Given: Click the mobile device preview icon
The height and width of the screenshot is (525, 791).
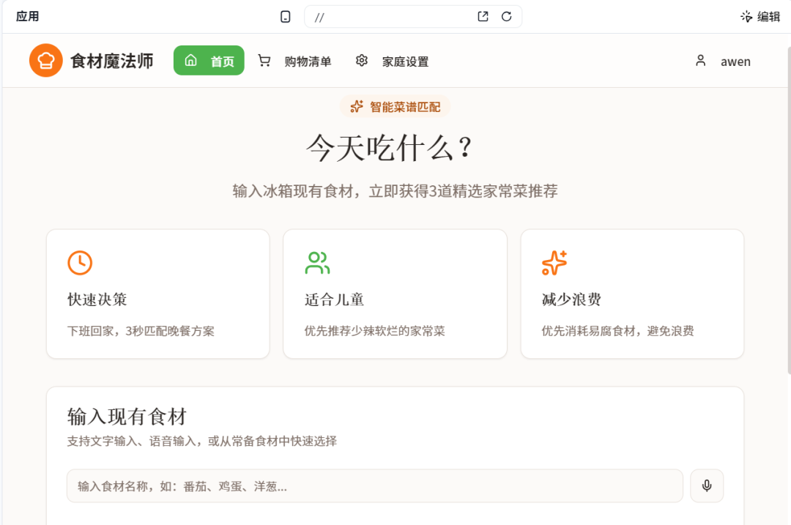Looking at the screenshot, I should (x=285, y=16).
